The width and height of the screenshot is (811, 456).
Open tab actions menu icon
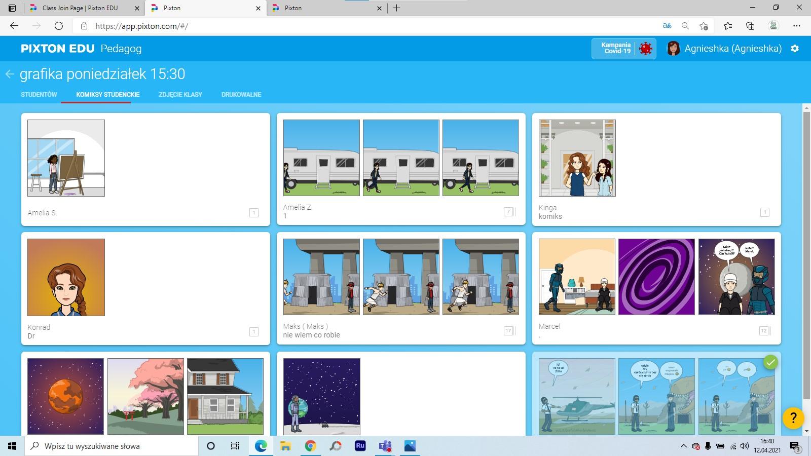pos(12,8)
